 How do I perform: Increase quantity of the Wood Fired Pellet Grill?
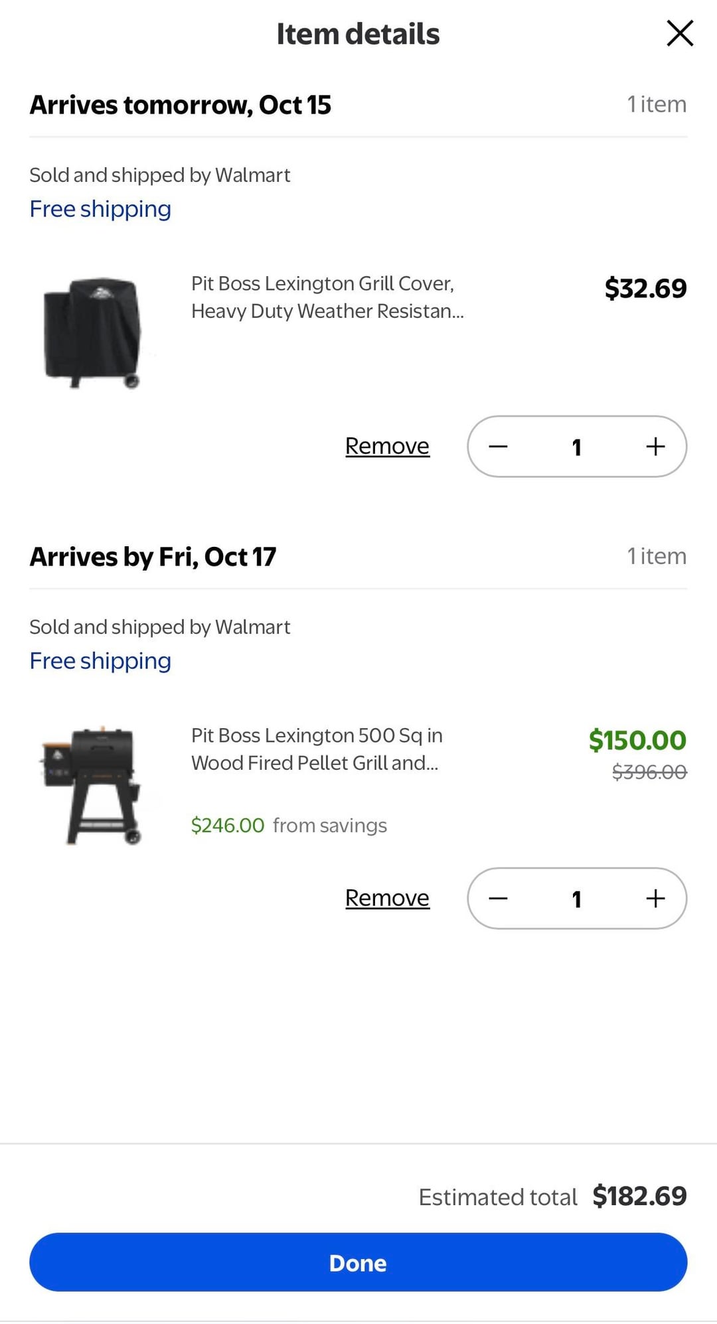[655, 899]
